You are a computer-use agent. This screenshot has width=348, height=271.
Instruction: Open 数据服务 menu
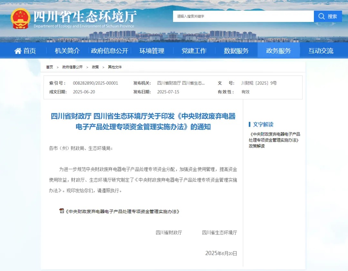pyautogui.click(x=236, y=51)
